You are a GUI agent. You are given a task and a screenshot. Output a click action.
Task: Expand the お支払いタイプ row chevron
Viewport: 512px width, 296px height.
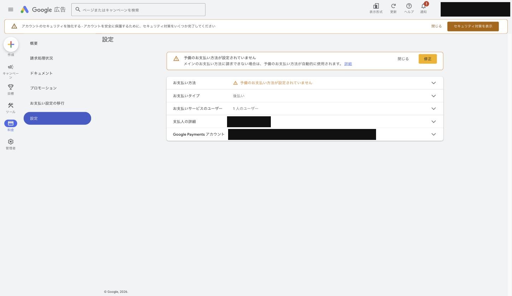pyautogui.click(x=434, y=96)
